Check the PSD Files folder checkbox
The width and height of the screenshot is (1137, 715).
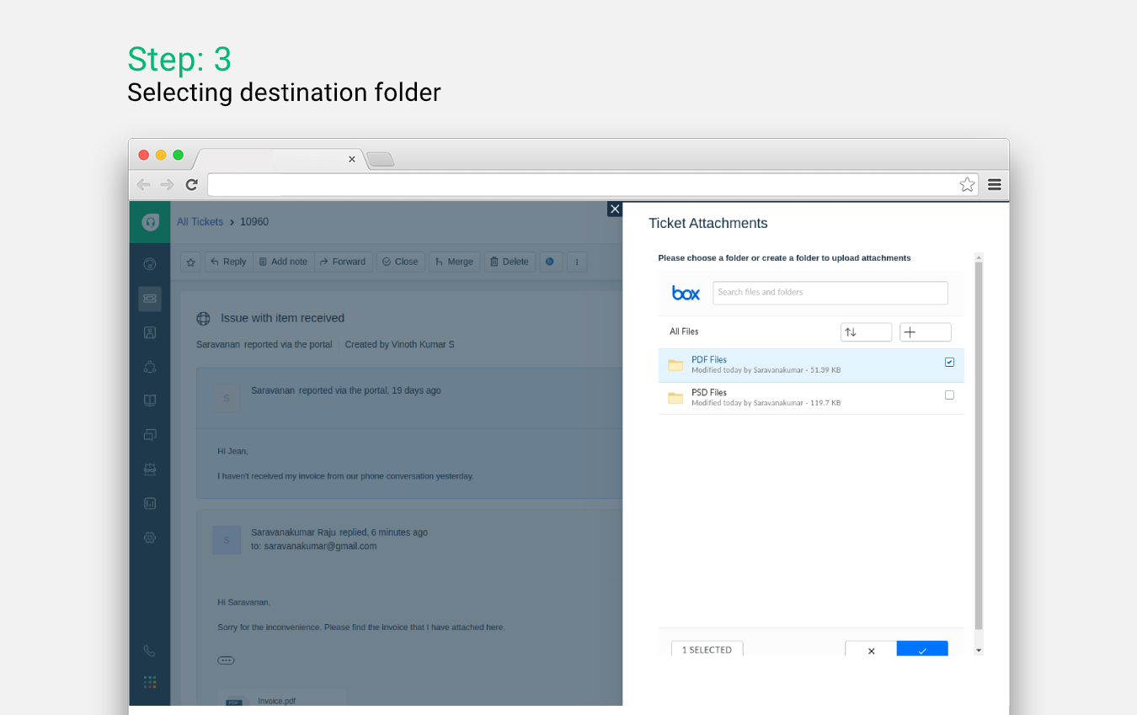949,395
